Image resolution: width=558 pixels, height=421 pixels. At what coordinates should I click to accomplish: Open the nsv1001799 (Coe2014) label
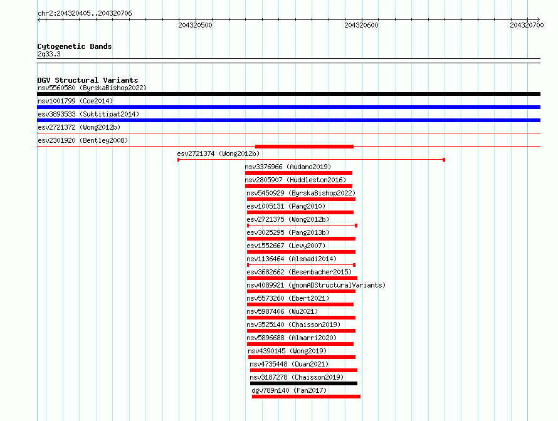(75, 101)
